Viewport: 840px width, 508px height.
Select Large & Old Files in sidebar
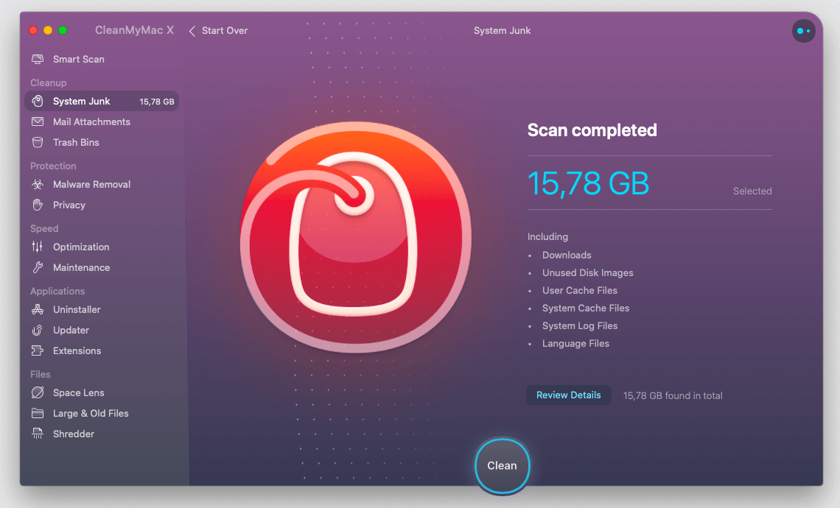pyautogui.click(x=91, y=413)
